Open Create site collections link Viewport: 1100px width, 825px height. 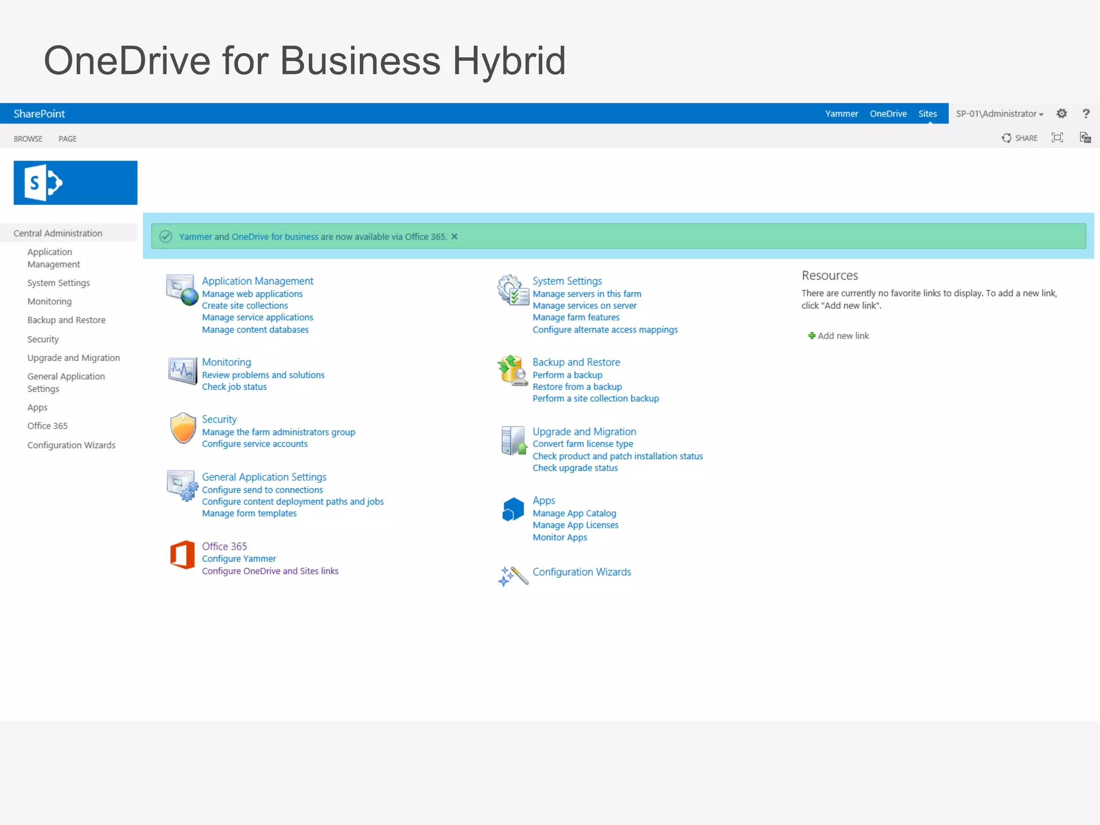(x=245, y=306)
